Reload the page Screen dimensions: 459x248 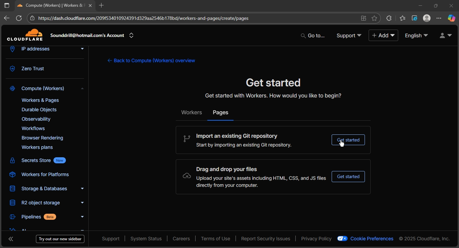click(19, 18)
